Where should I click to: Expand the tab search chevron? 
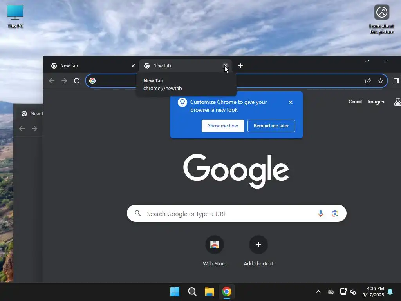pos(367,62)
